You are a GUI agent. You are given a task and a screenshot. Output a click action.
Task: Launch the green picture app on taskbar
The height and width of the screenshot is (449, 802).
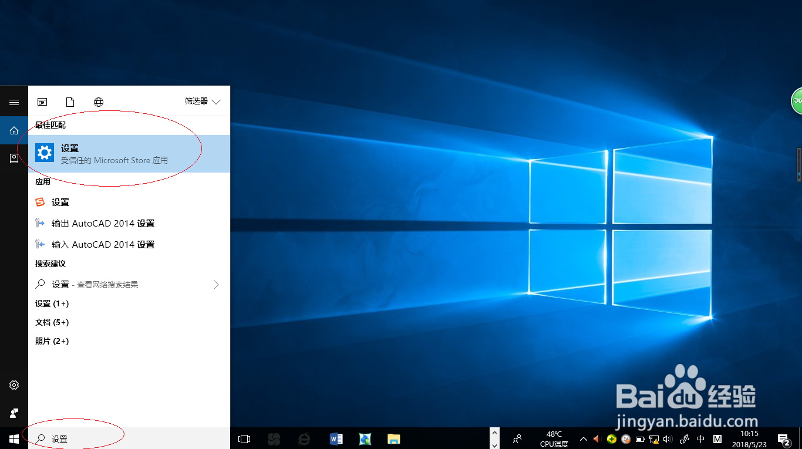[365, 438]
